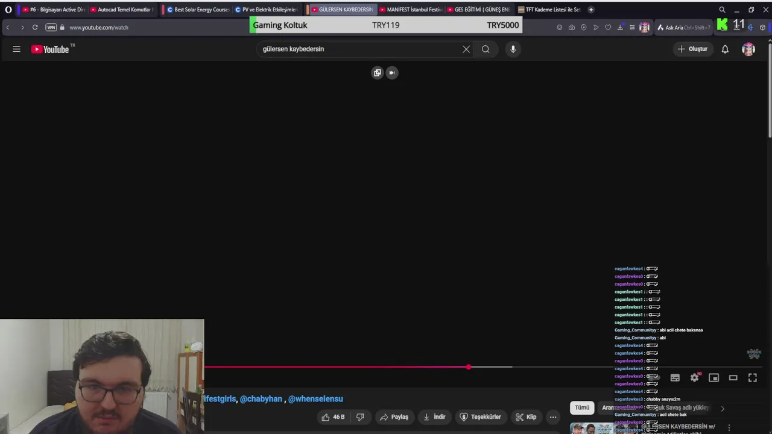Open the YouTube guide hamburger menu
Screen dimensions: 772x434
pos(16,49)
